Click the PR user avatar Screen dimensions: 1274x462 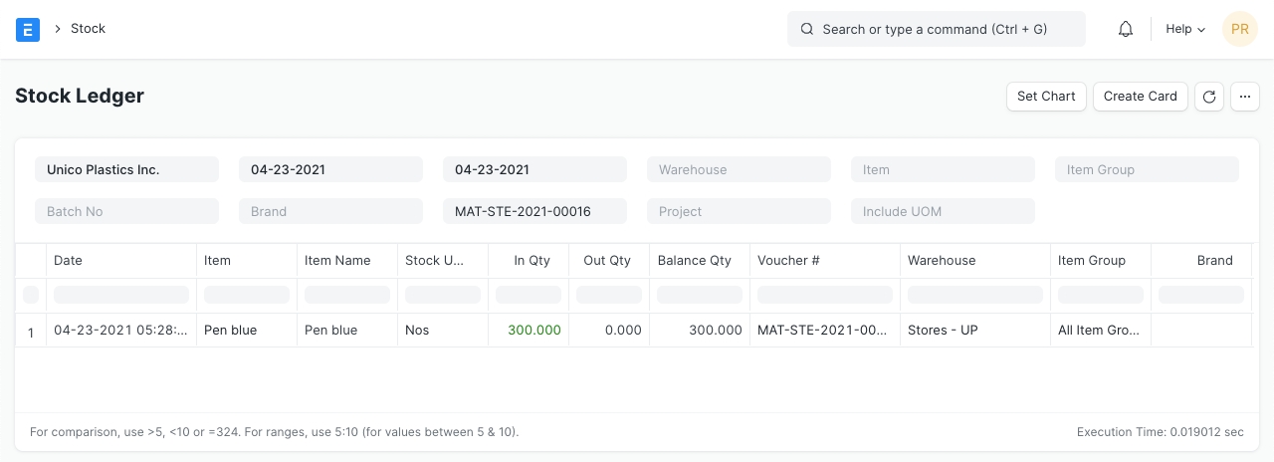point(1239,29)
